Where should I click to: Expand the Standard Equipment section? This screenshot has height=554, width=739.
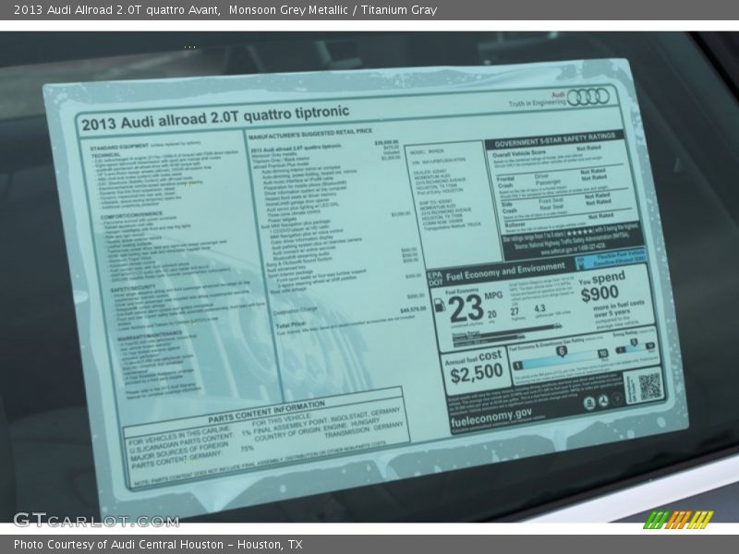[120, 145]
